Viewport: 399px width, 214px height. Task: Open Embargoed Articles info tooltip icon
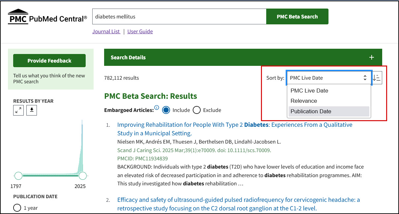157,108
